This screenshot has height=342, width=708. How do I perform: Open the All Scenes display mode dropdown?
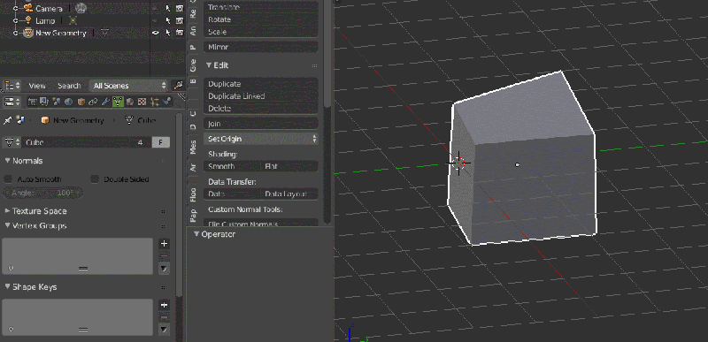(x=129, y=85)
